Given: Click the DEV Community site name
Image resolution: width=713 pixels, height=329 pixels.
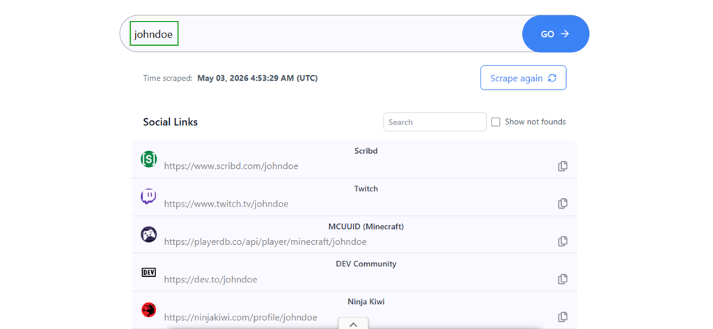Looking at the screenshot, I should 366,264.
